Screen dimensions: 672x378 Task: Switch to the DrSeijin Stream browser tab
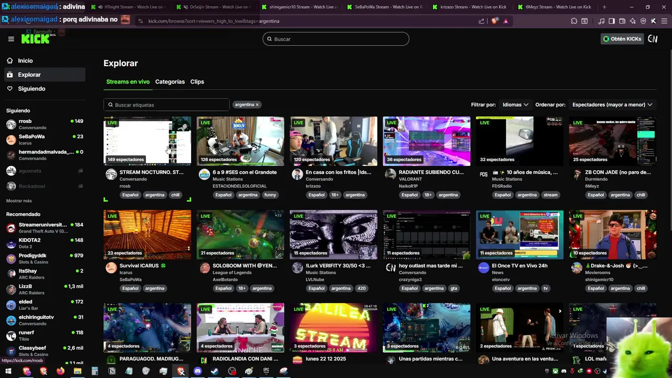[x=214, y=7]
